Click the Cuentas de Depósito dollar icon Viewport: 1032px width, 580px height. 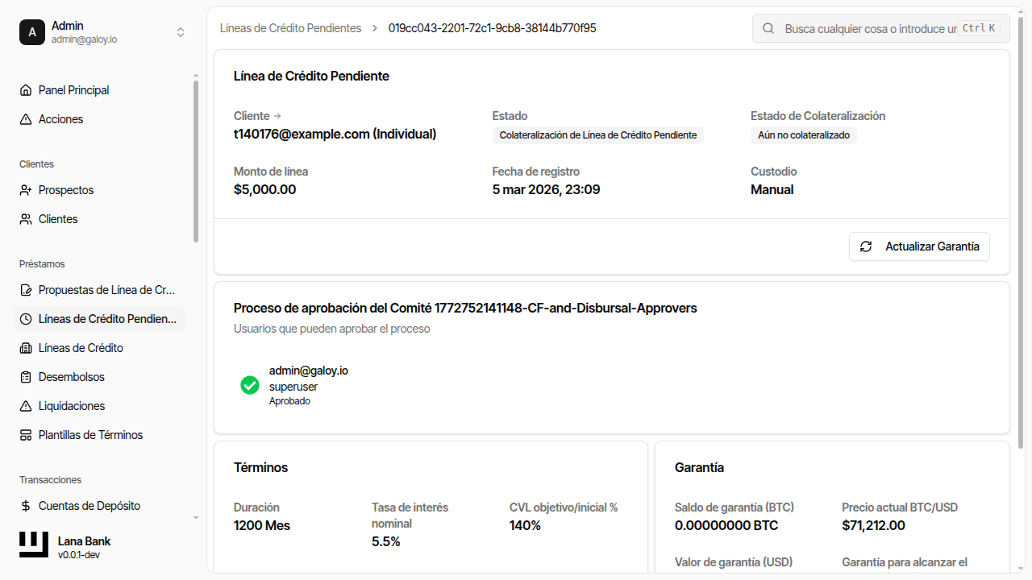26,506
